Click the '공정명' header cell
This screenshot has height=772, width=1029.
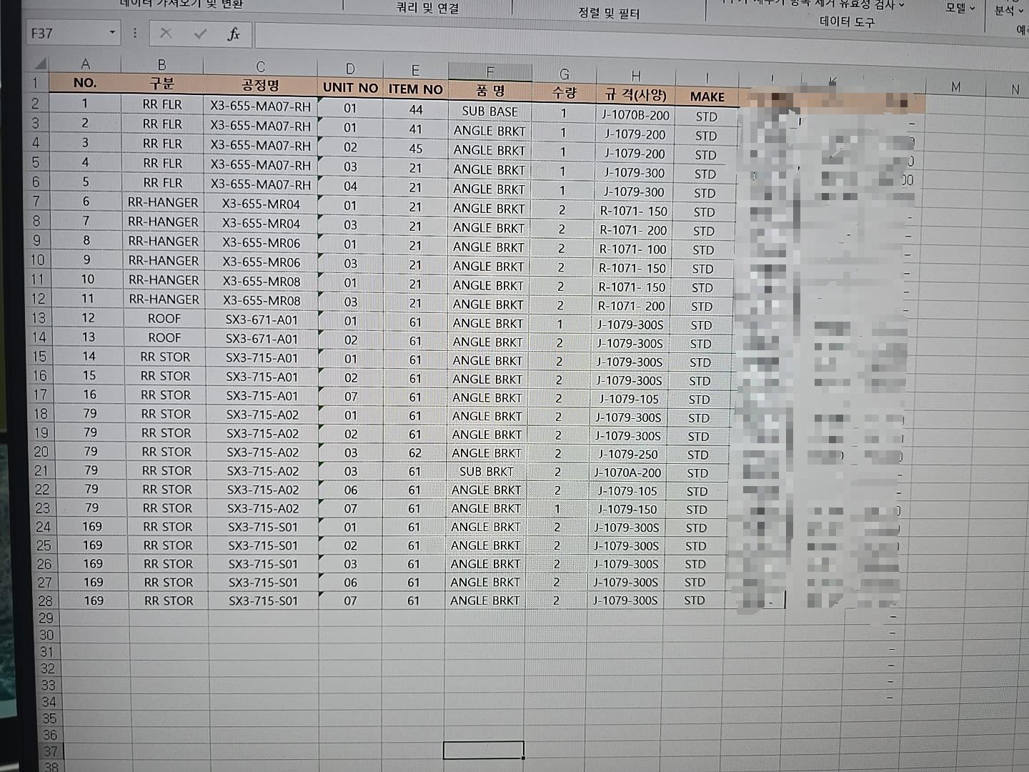coord(260,86)
